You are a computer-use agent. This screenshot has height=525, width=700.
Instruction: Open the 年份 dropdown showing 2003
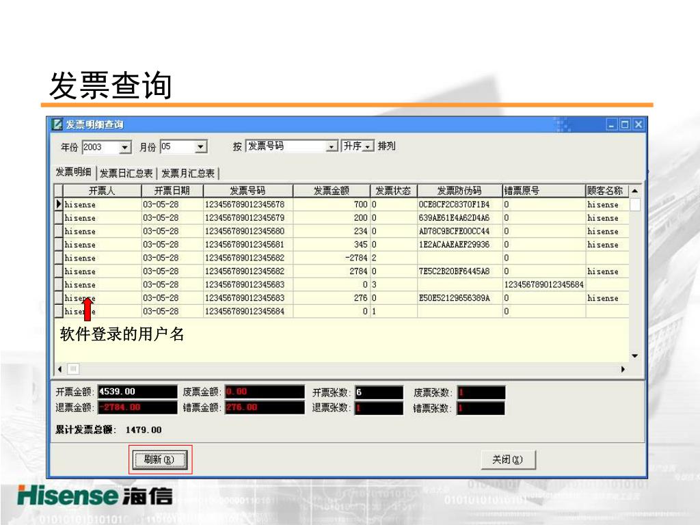tap(125, 147)
